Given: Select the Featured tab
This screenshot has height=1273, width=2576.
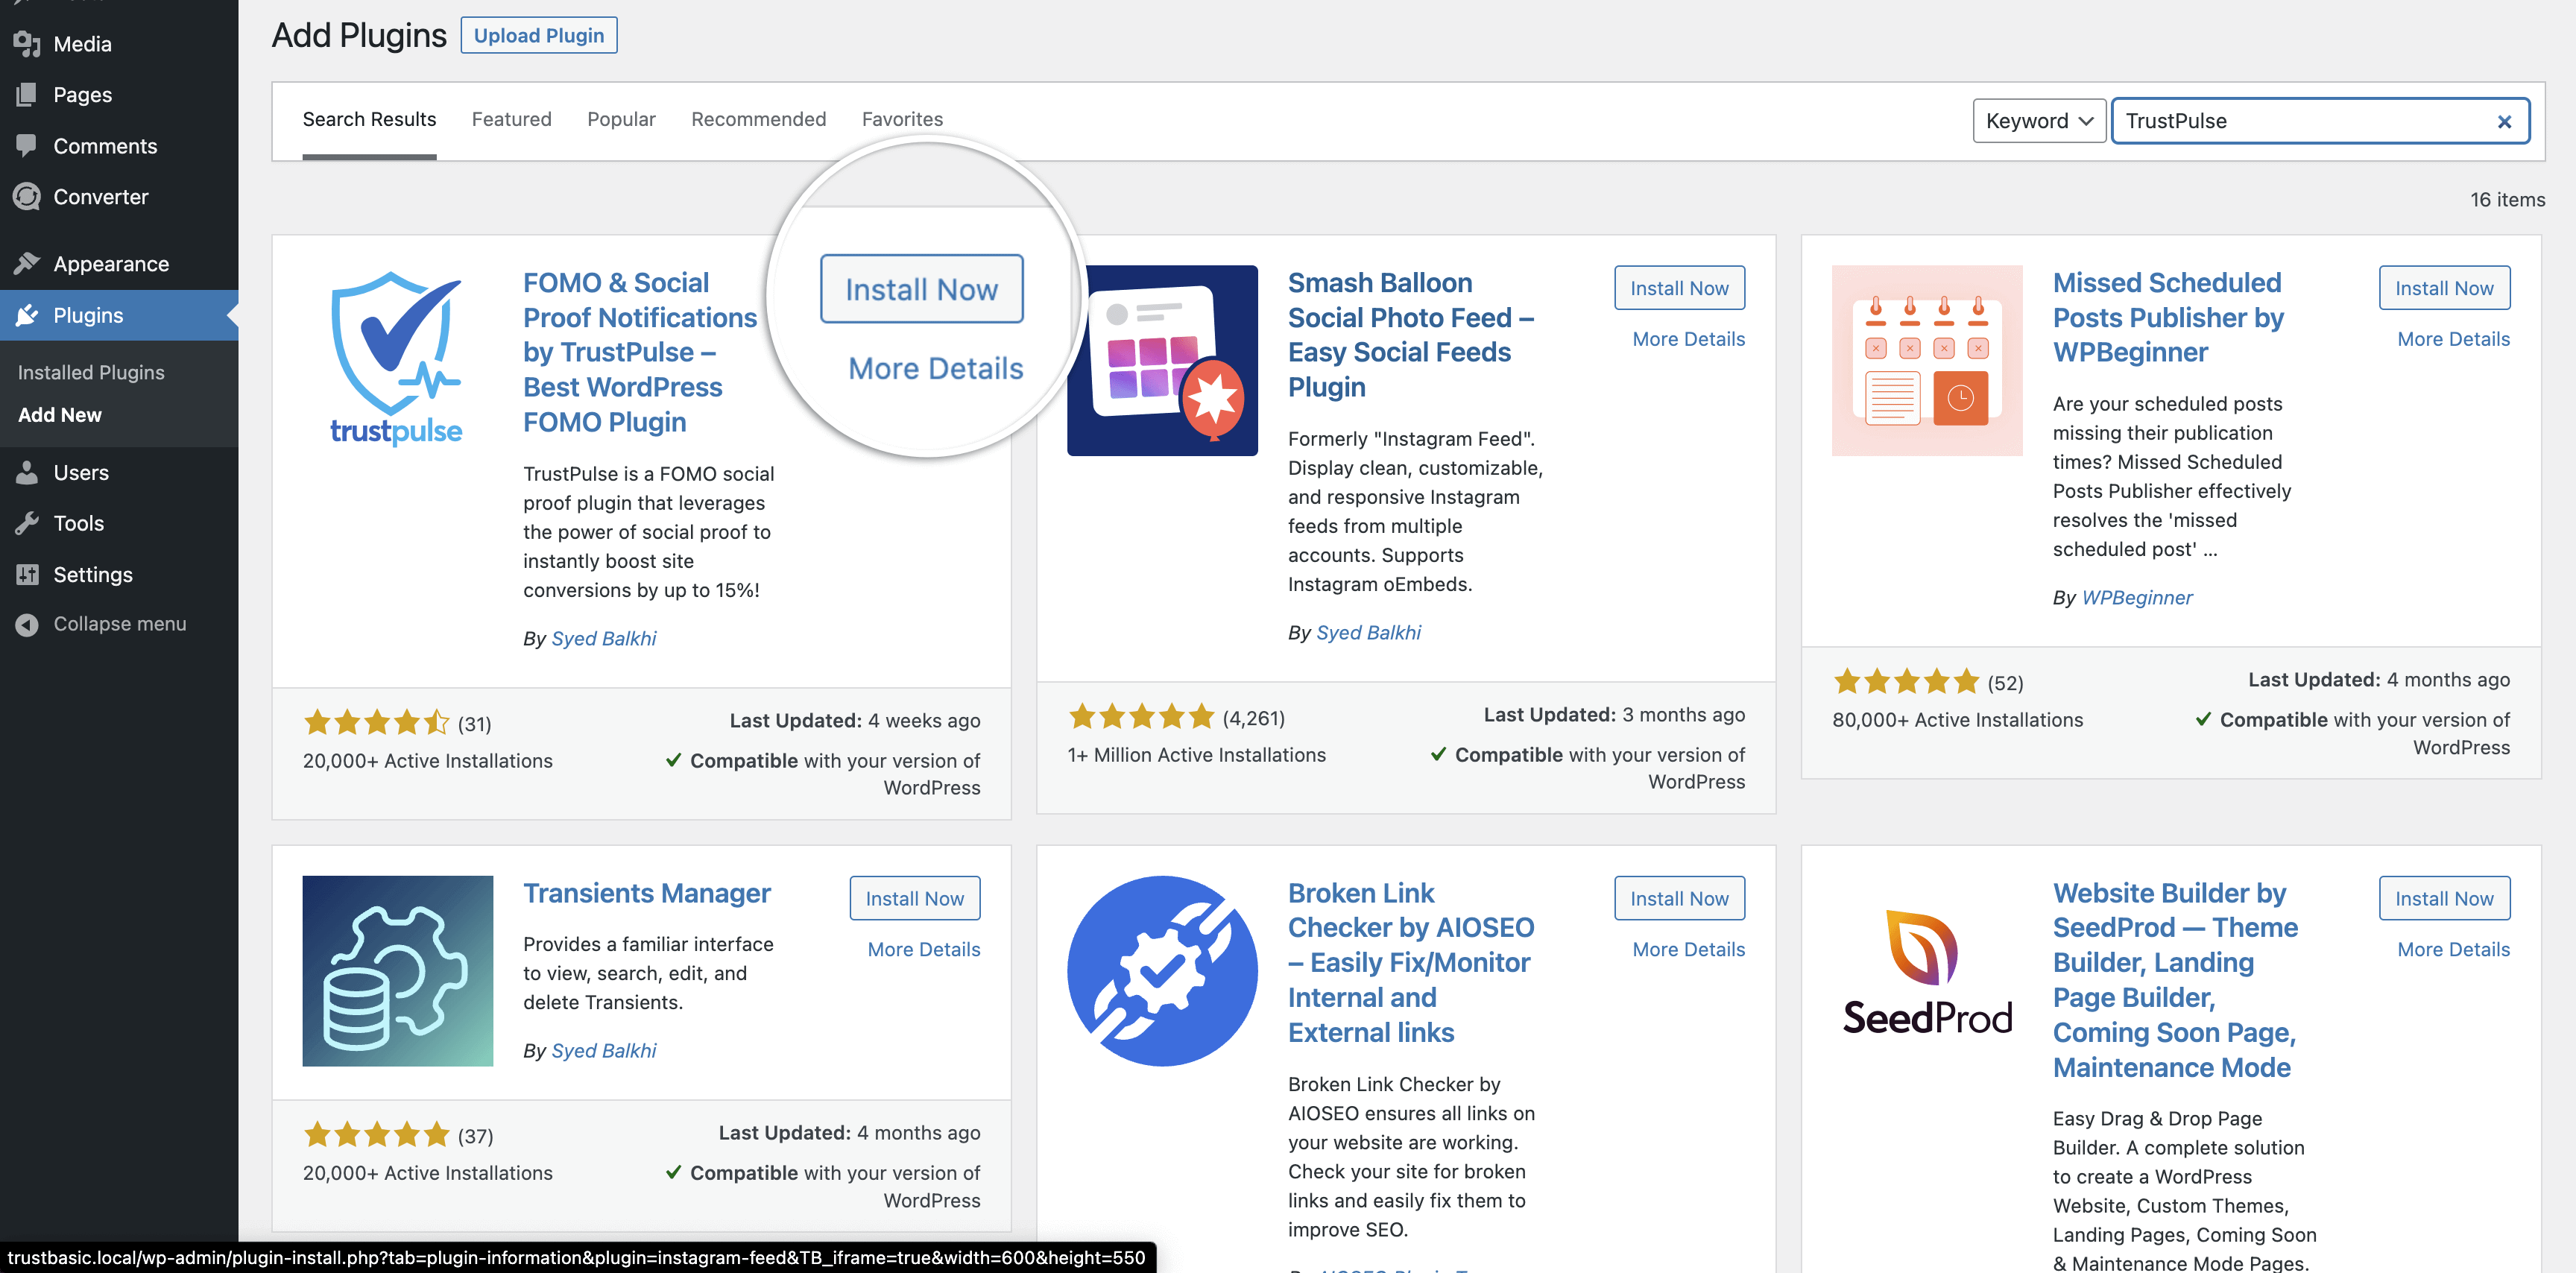Looking at the screenshot, I should [511, 119].
